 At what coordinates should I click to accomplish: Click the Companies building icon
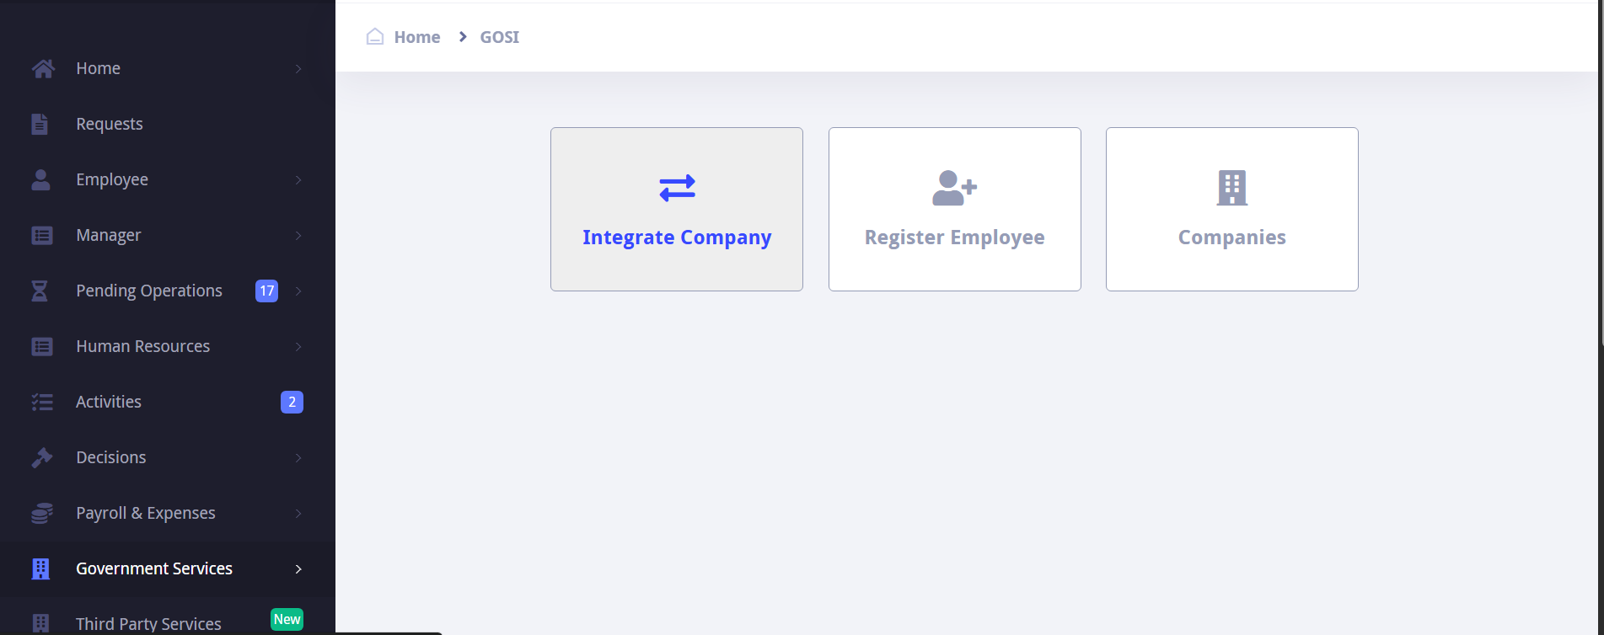pyautogui.click(x=1231, y=188)
